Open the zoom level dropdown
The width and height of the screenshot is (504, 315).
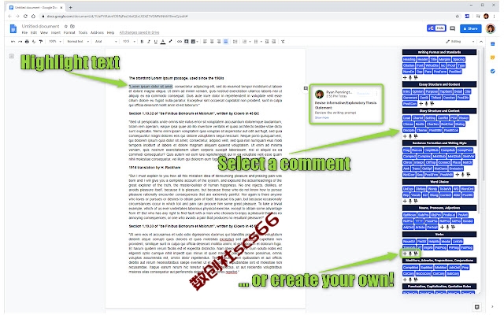pyautogui.click(x=55, y=42)
